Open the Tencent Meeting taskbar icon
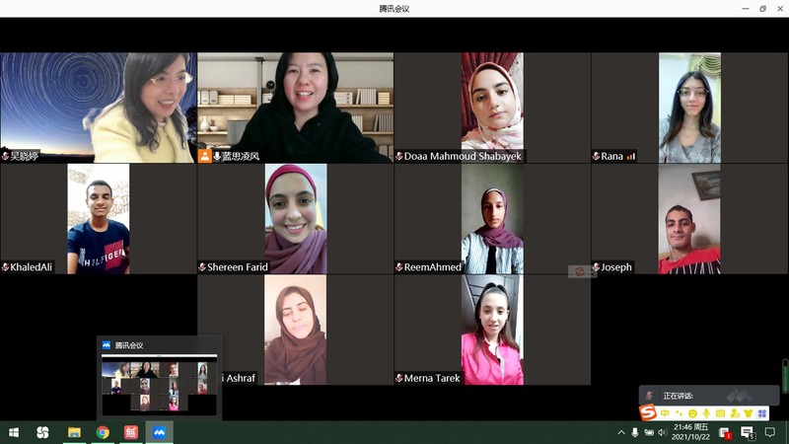This screenshot has height=444, width=789. tap(159, 432)
